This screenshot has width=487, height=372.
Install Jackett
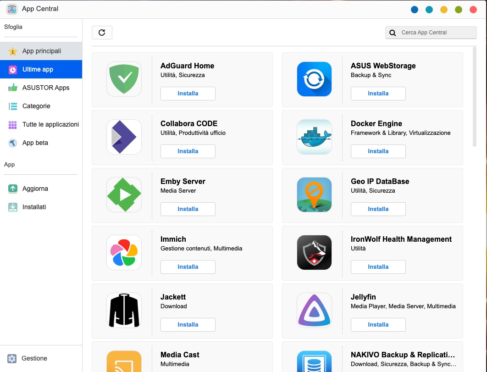[x=188, y=325]
